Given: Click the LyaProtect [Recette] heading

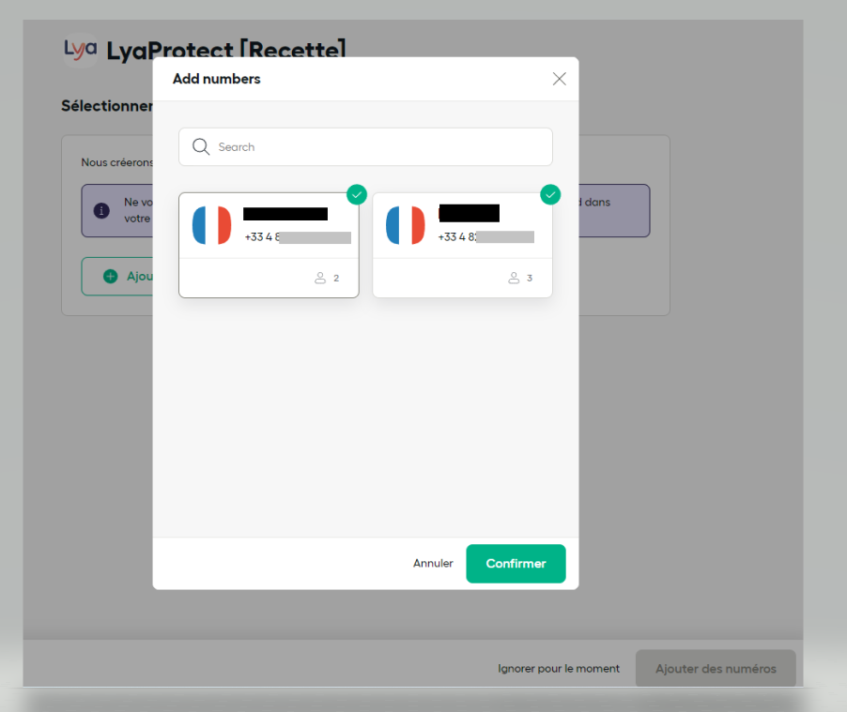Looking at the screenshot, I should click(x=225, y=49).
